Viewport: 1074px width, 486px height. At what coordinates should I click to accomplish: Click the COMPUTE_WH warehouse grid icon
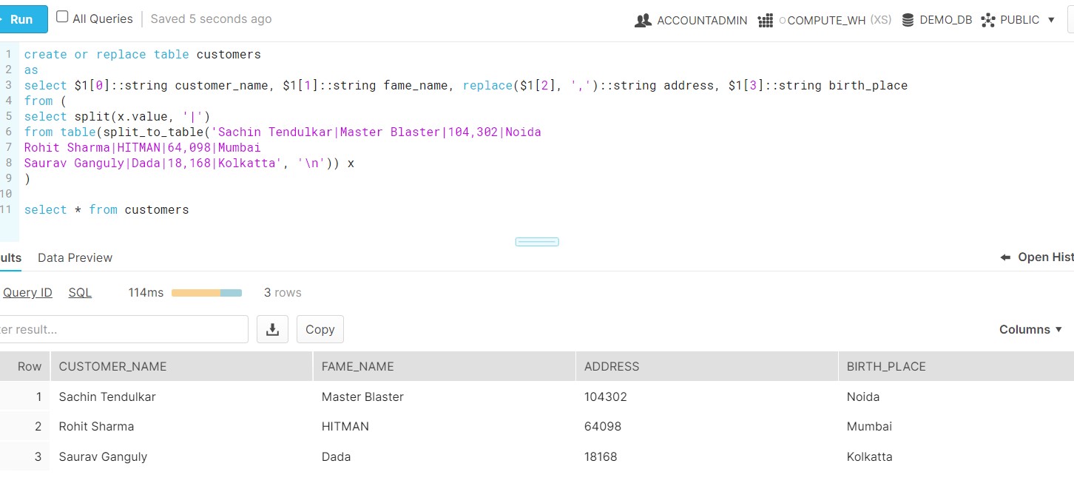coord(766,21)
